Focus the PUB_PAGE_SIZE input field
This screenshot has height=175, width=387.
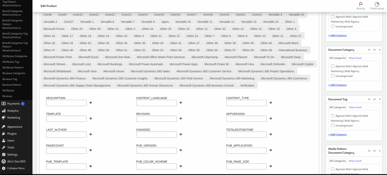coord(246,166)
